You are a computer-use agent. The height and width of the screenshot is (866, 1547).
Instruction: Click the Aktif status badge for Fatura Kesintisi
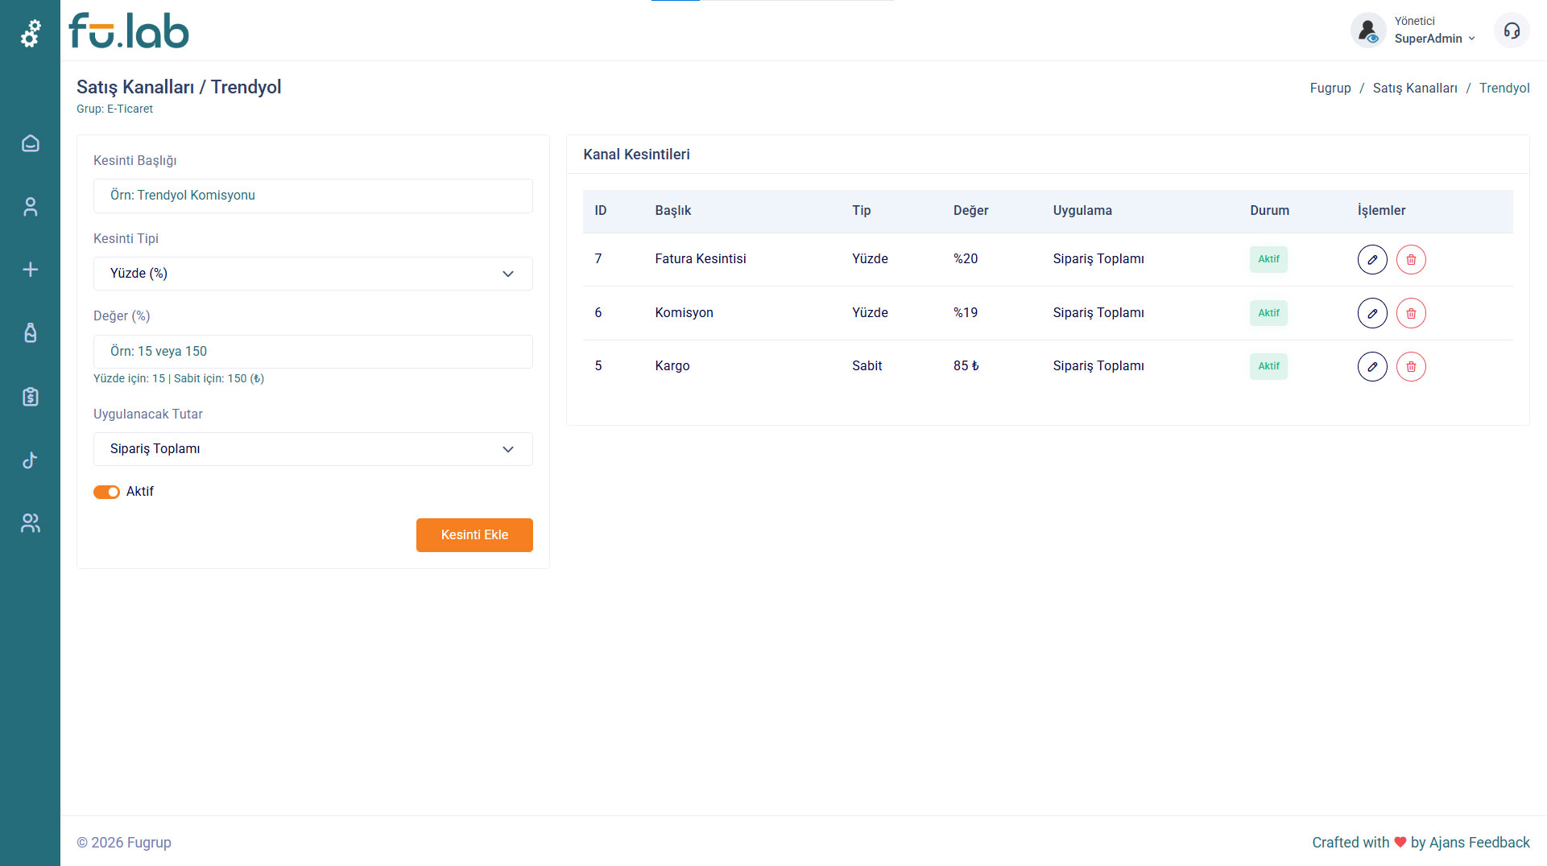[x=1268, y=259]
